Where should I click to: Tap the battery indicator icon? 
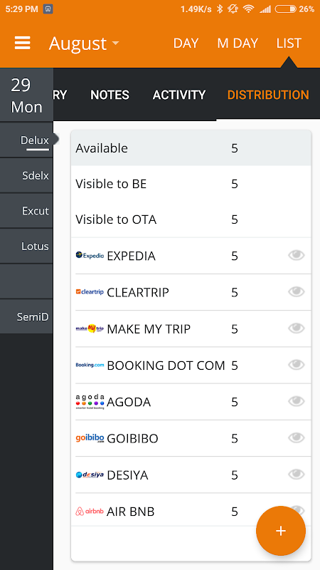(286, 9)
